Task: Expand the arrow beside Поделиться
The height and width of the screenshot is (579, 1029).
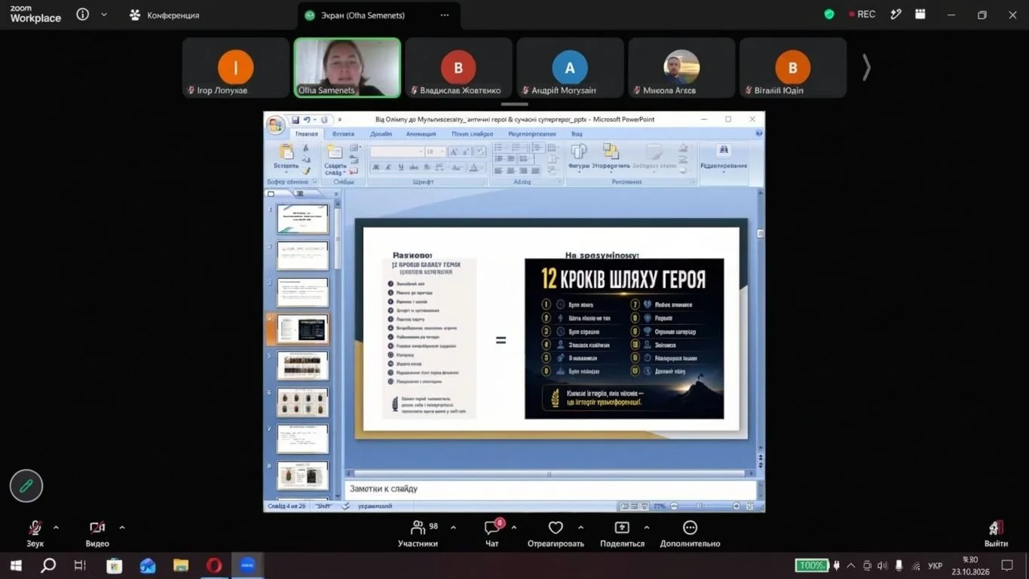Action: [646, 528]
